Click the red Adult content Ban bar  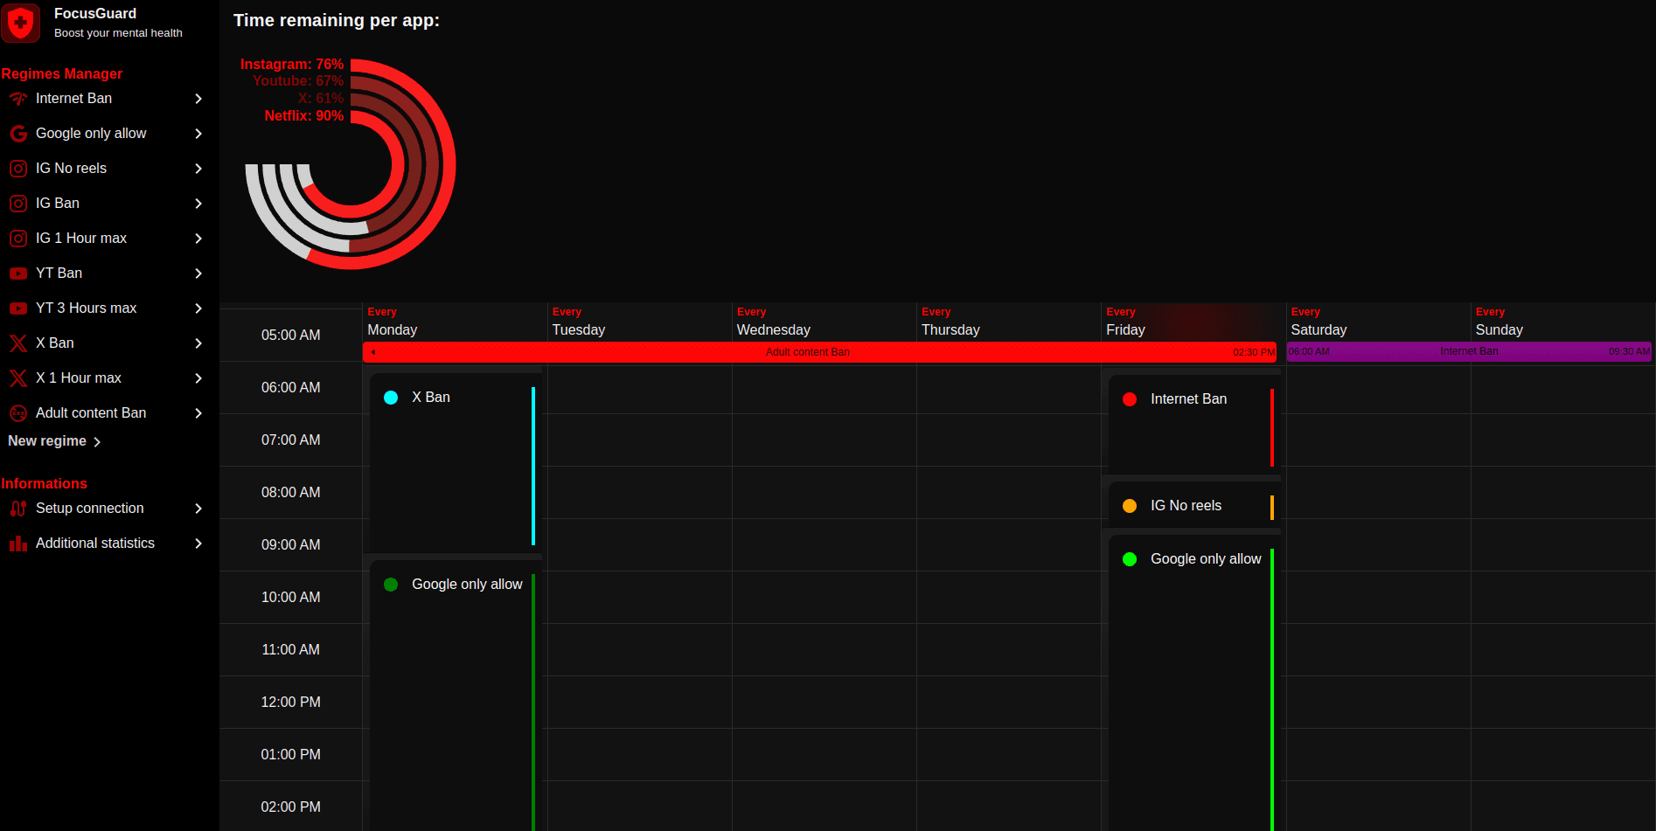808,352
